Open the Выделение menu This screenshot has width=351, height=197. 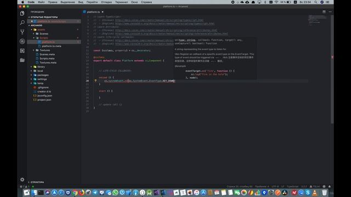(x=67, y=2)
